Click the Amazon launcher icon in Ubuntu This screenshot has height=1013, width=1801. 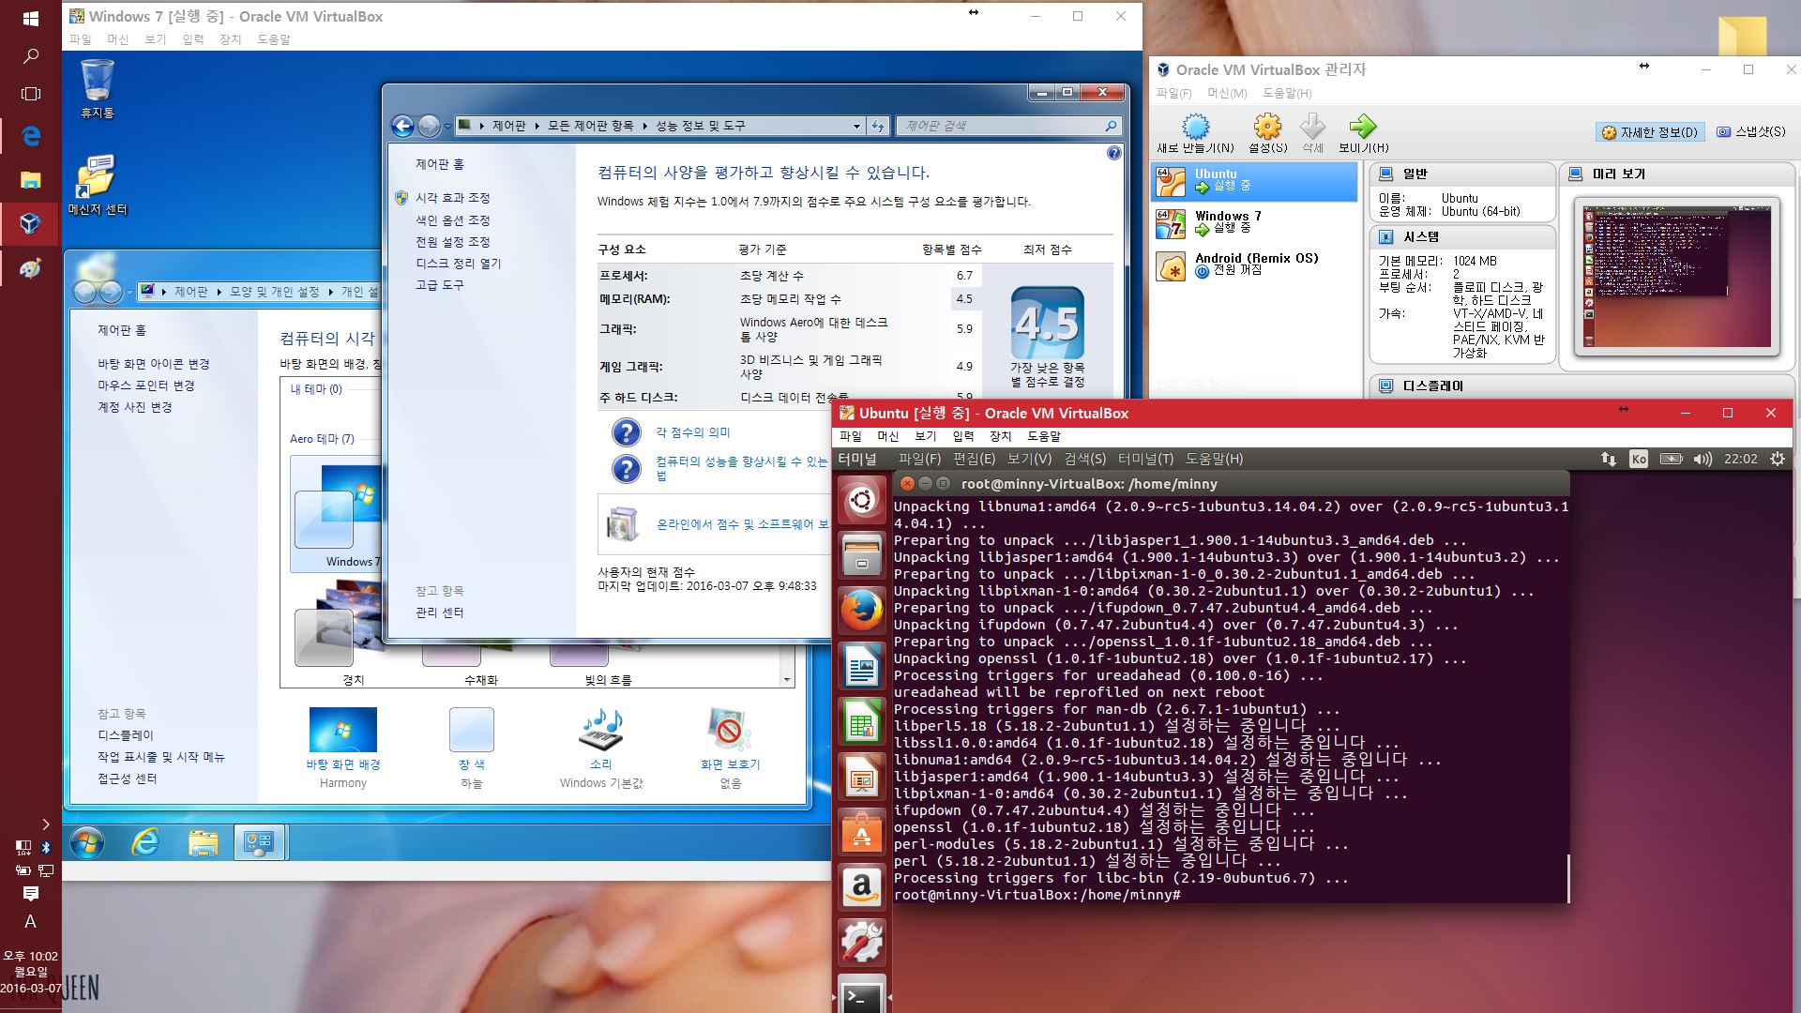point(861,886)
